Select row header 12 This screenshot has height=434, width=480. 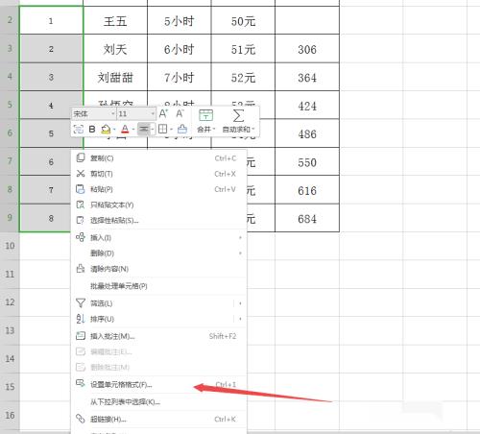(10, 302)
